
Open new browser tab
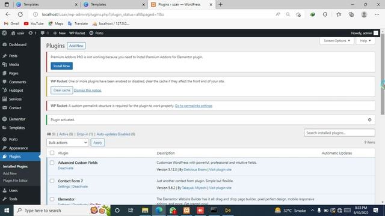(x=220, y=4)
